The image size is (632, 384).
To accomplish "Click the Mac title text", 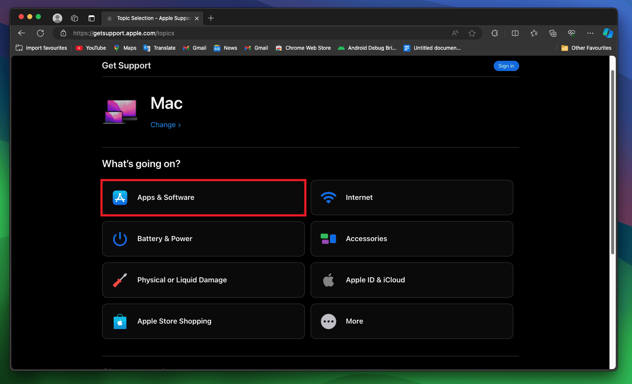I will pos(166,103).
